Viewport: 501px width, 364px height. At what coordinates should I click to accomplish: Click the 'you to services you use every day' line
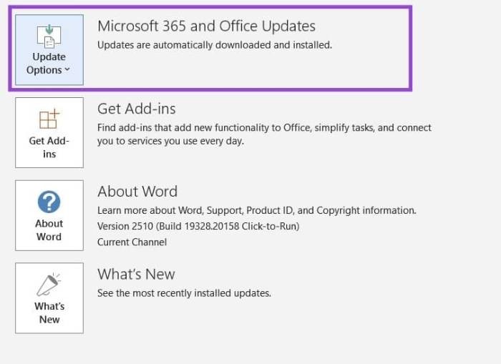tap(170, 141)
